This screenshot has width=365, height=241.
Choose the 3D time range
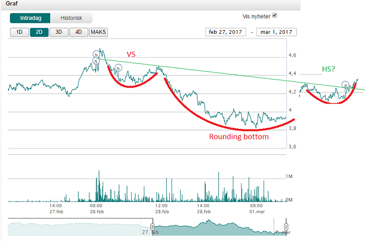[x=59, y=32]
